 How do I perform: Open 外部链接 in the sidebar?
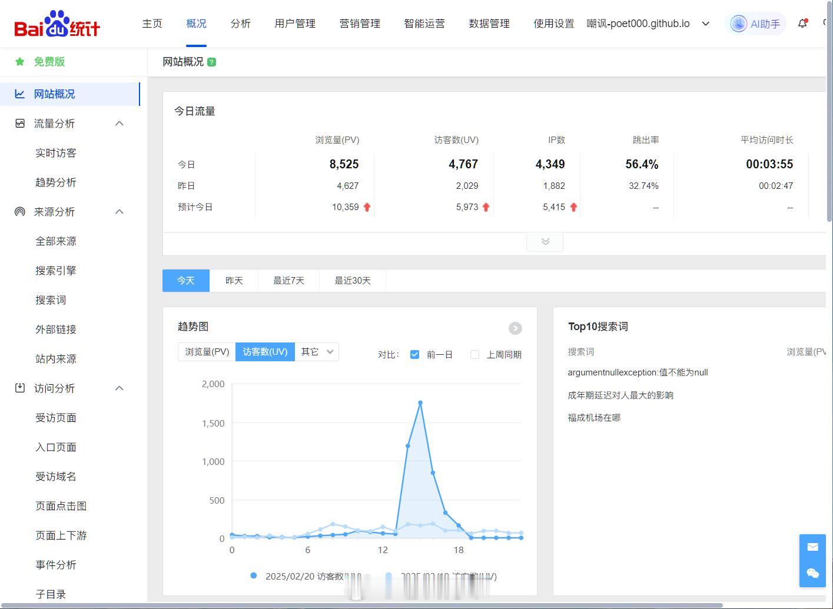[56, 329]
